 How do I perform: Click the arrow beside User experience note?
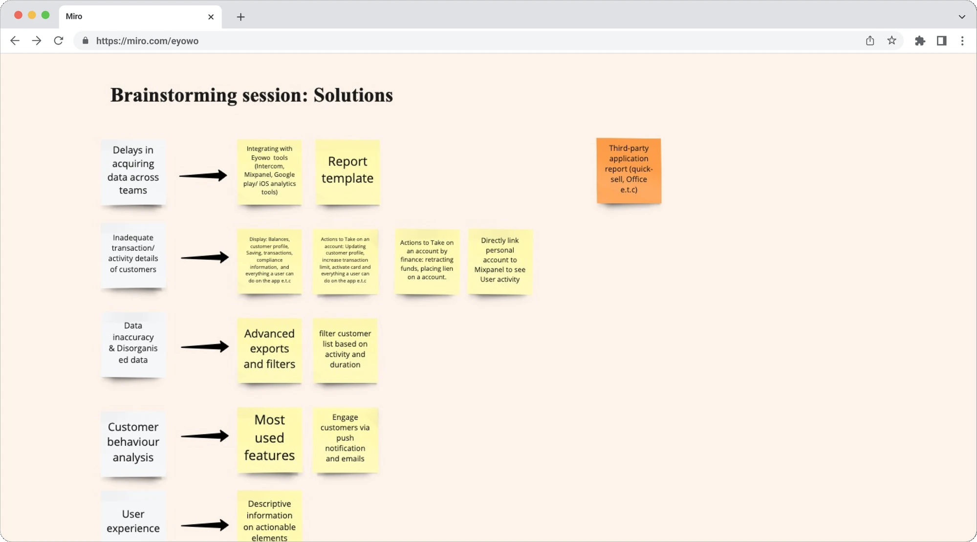(204, 525)
